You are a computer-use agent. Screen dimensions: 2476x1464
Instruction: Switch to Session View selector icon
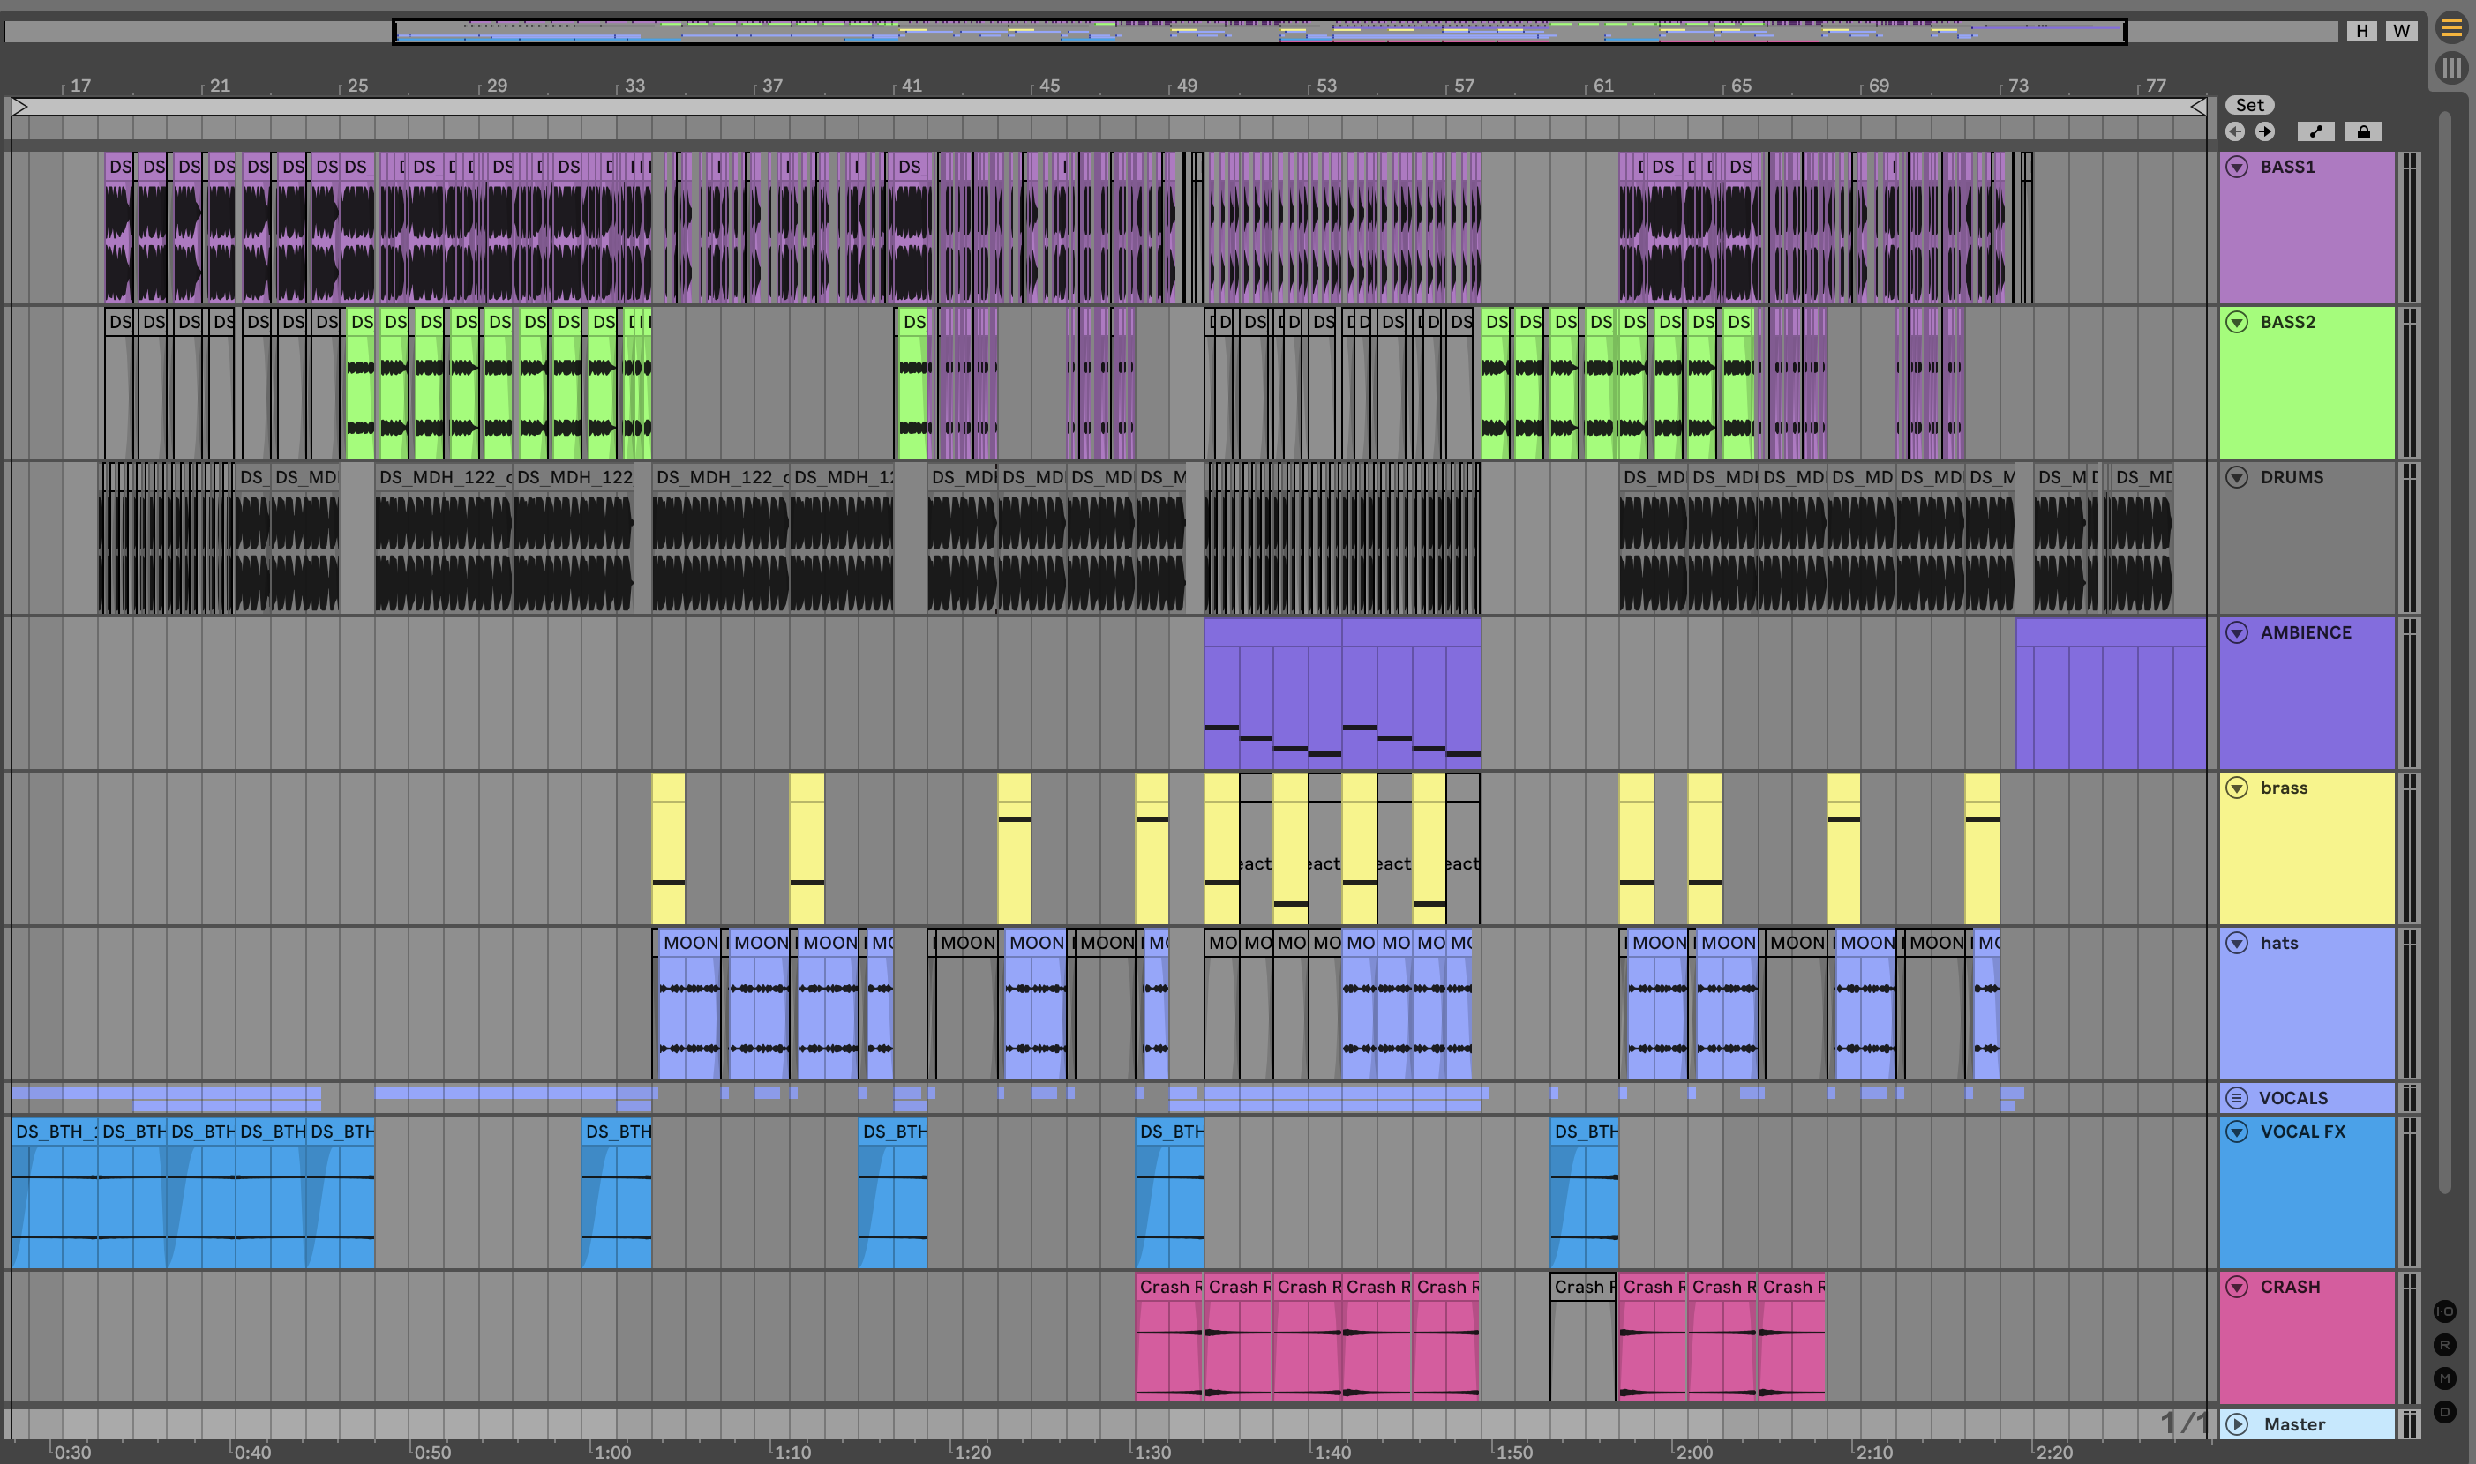pos(2452,68)
